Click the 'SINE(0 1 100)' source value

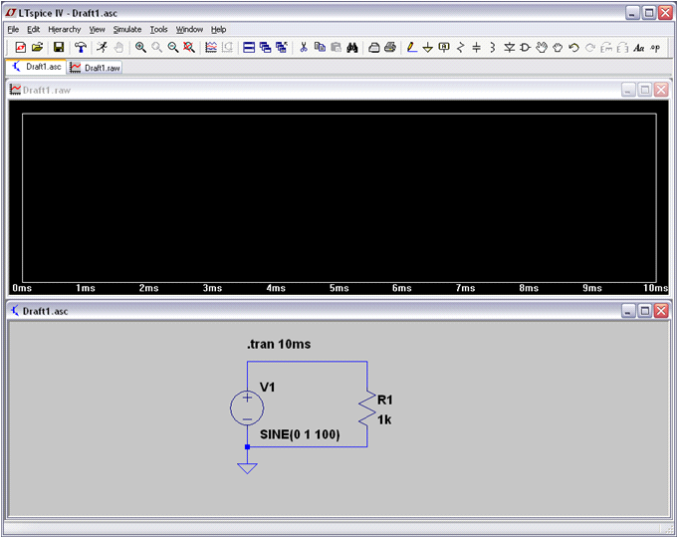point(300,434)
